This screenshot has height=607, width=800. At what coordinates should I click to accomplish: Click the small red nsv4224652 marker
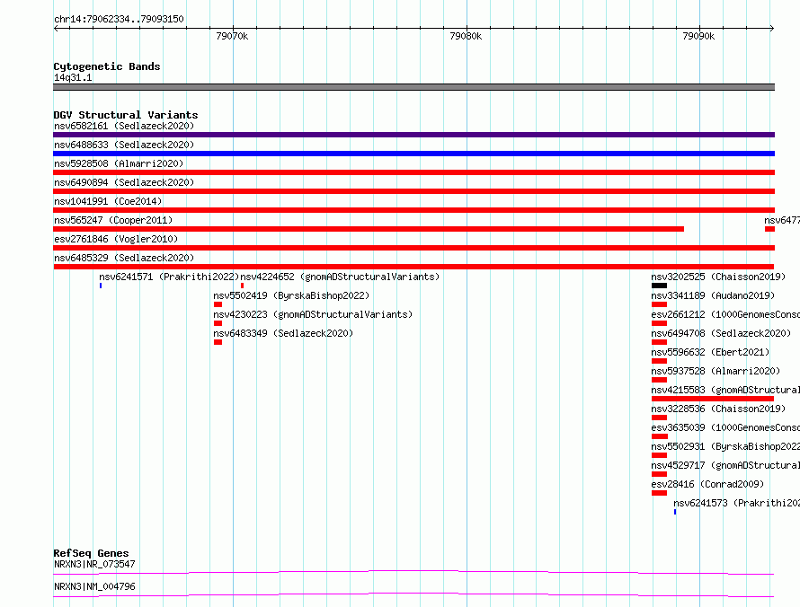point(242,286)
